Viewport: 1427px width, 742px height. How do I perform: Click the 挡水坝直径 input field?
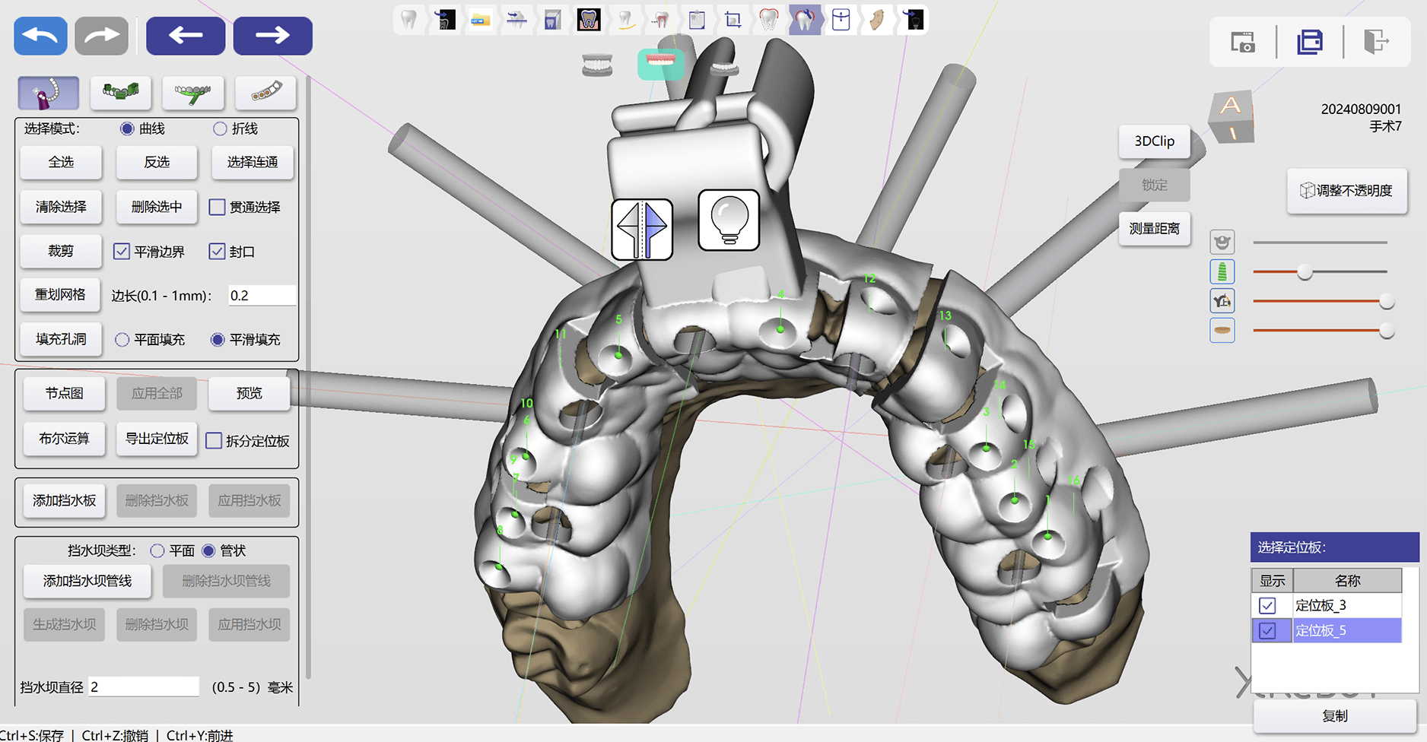click(144, 687)
